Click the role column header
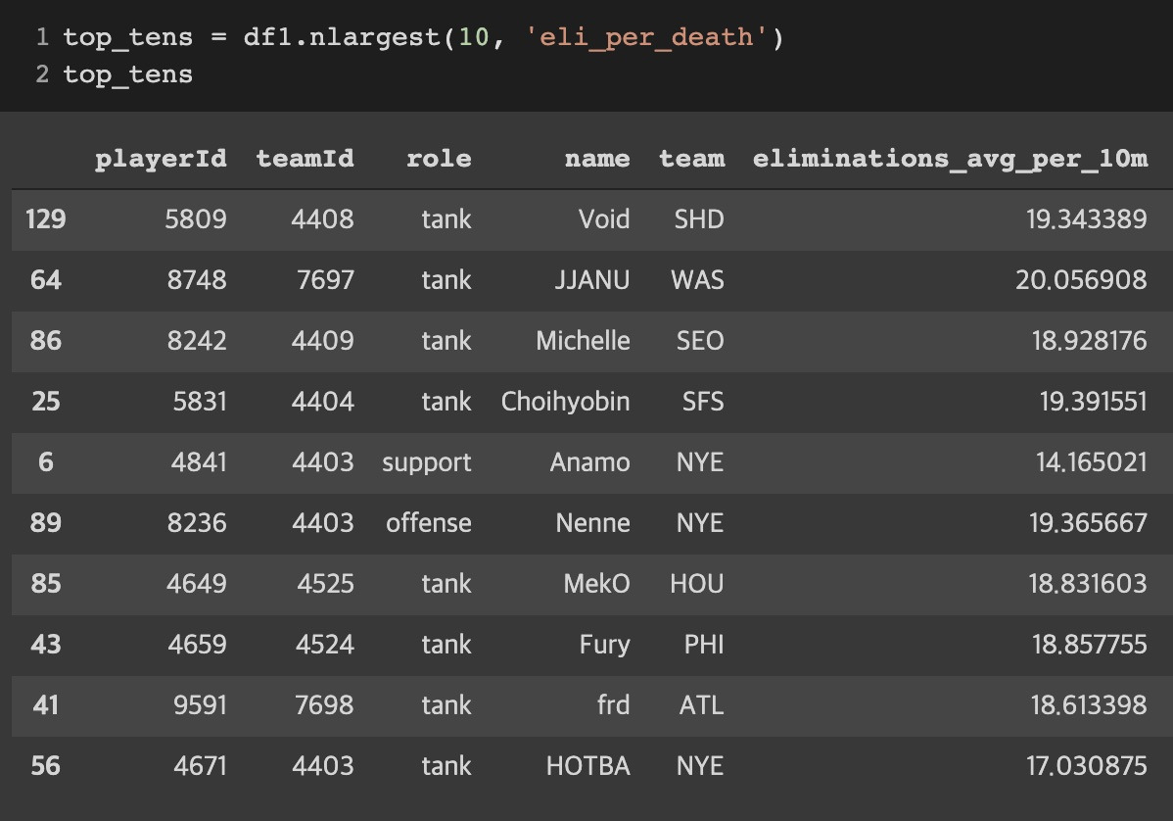Viewport: 1173px width, 821px height. 439,159
